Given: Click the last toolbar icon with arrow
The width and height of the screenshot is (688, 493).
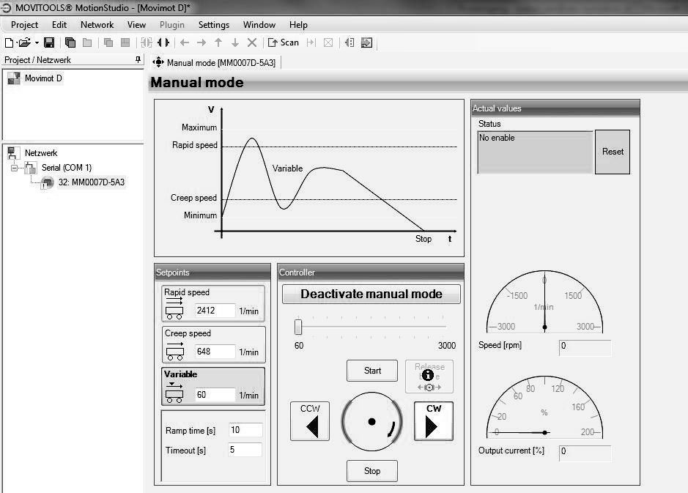Looking at the screenshot, I should click(366, 42).
